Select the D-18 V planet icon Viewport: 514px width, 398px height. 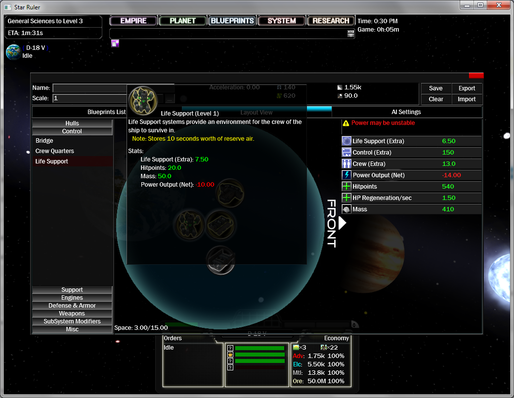(x=13, y=52)
